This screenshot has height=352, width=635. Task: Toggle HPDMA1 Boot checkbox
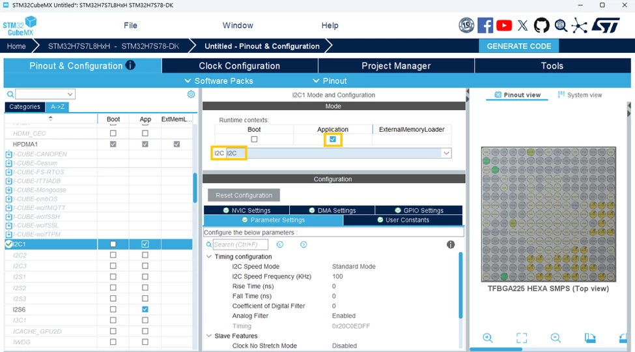[x=113, y=144]
